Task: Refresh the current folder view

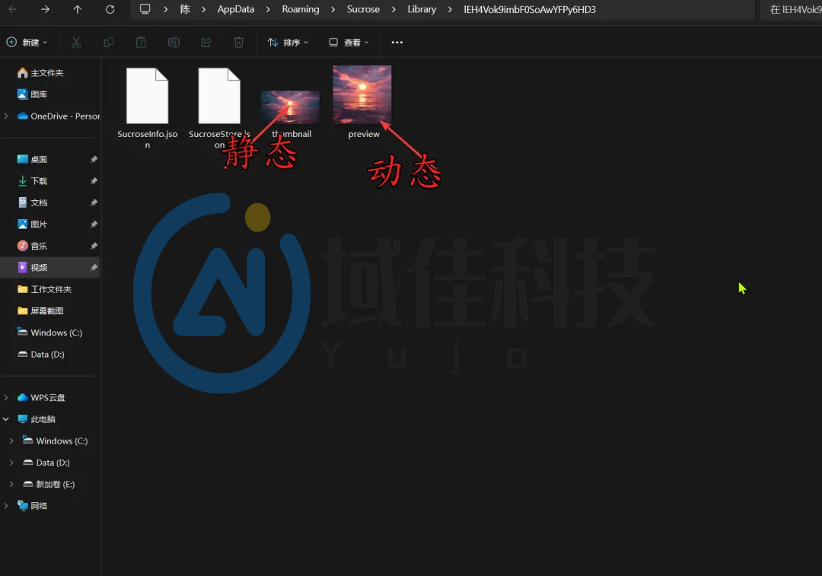Action: (110, 9)
